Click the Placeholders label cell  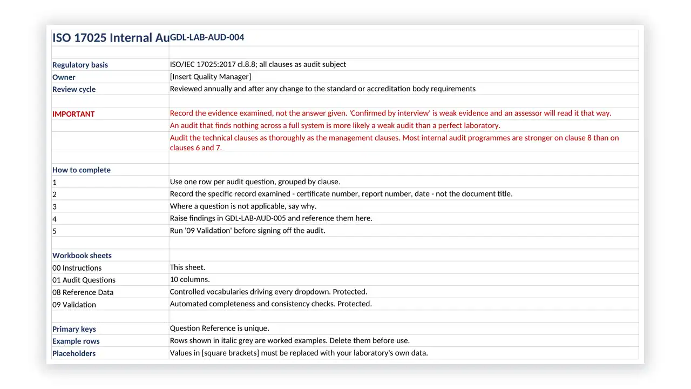(110, 353)
